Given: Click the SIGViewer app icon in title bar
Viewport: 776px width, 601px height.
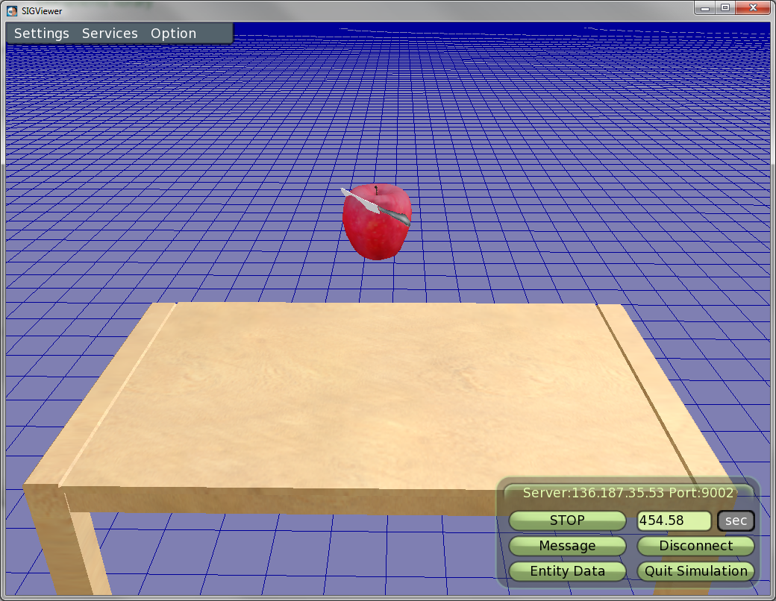Looking at the screenshot, I should 12,10.
